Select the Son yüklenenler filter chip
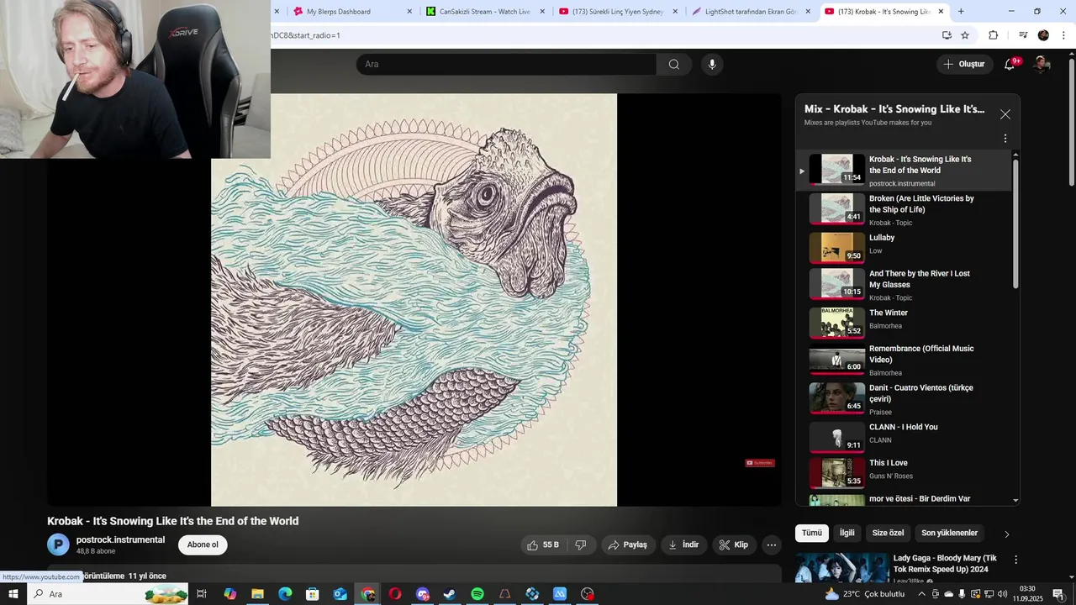This screenshot has height=605, width=1076. (949, 533)
